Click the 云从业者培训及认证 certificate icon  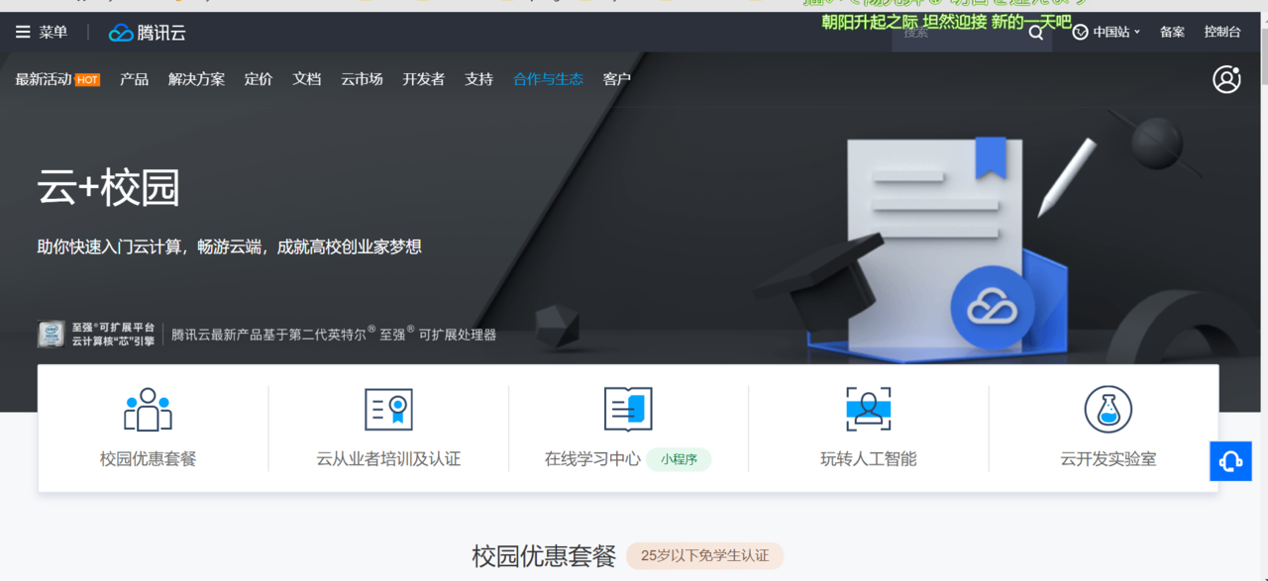[388, 410]
